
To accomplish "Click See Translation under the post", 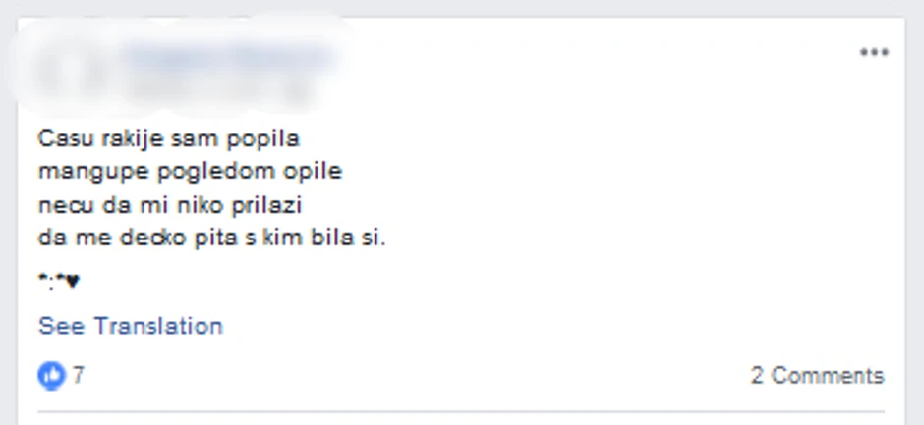I will pyautogui.click(x=130, y=326).
